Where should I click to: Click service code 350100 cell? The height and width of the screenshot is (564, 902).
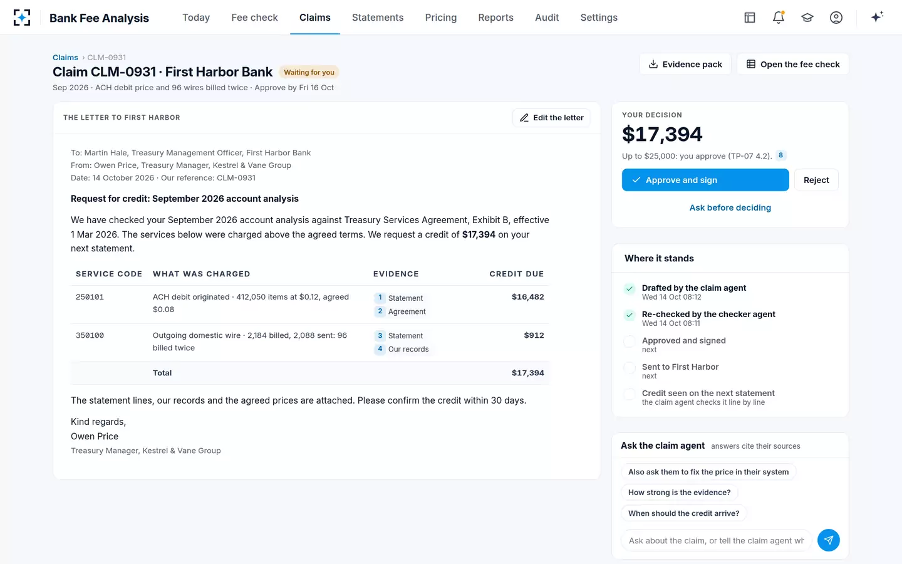tap(90, 335)
